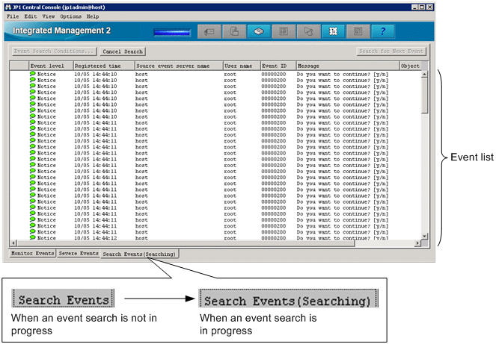This screenshot has height=344, width=496.
Task: Click the first grayed toolbar icon with tag shape
Action: pos(209,32)
